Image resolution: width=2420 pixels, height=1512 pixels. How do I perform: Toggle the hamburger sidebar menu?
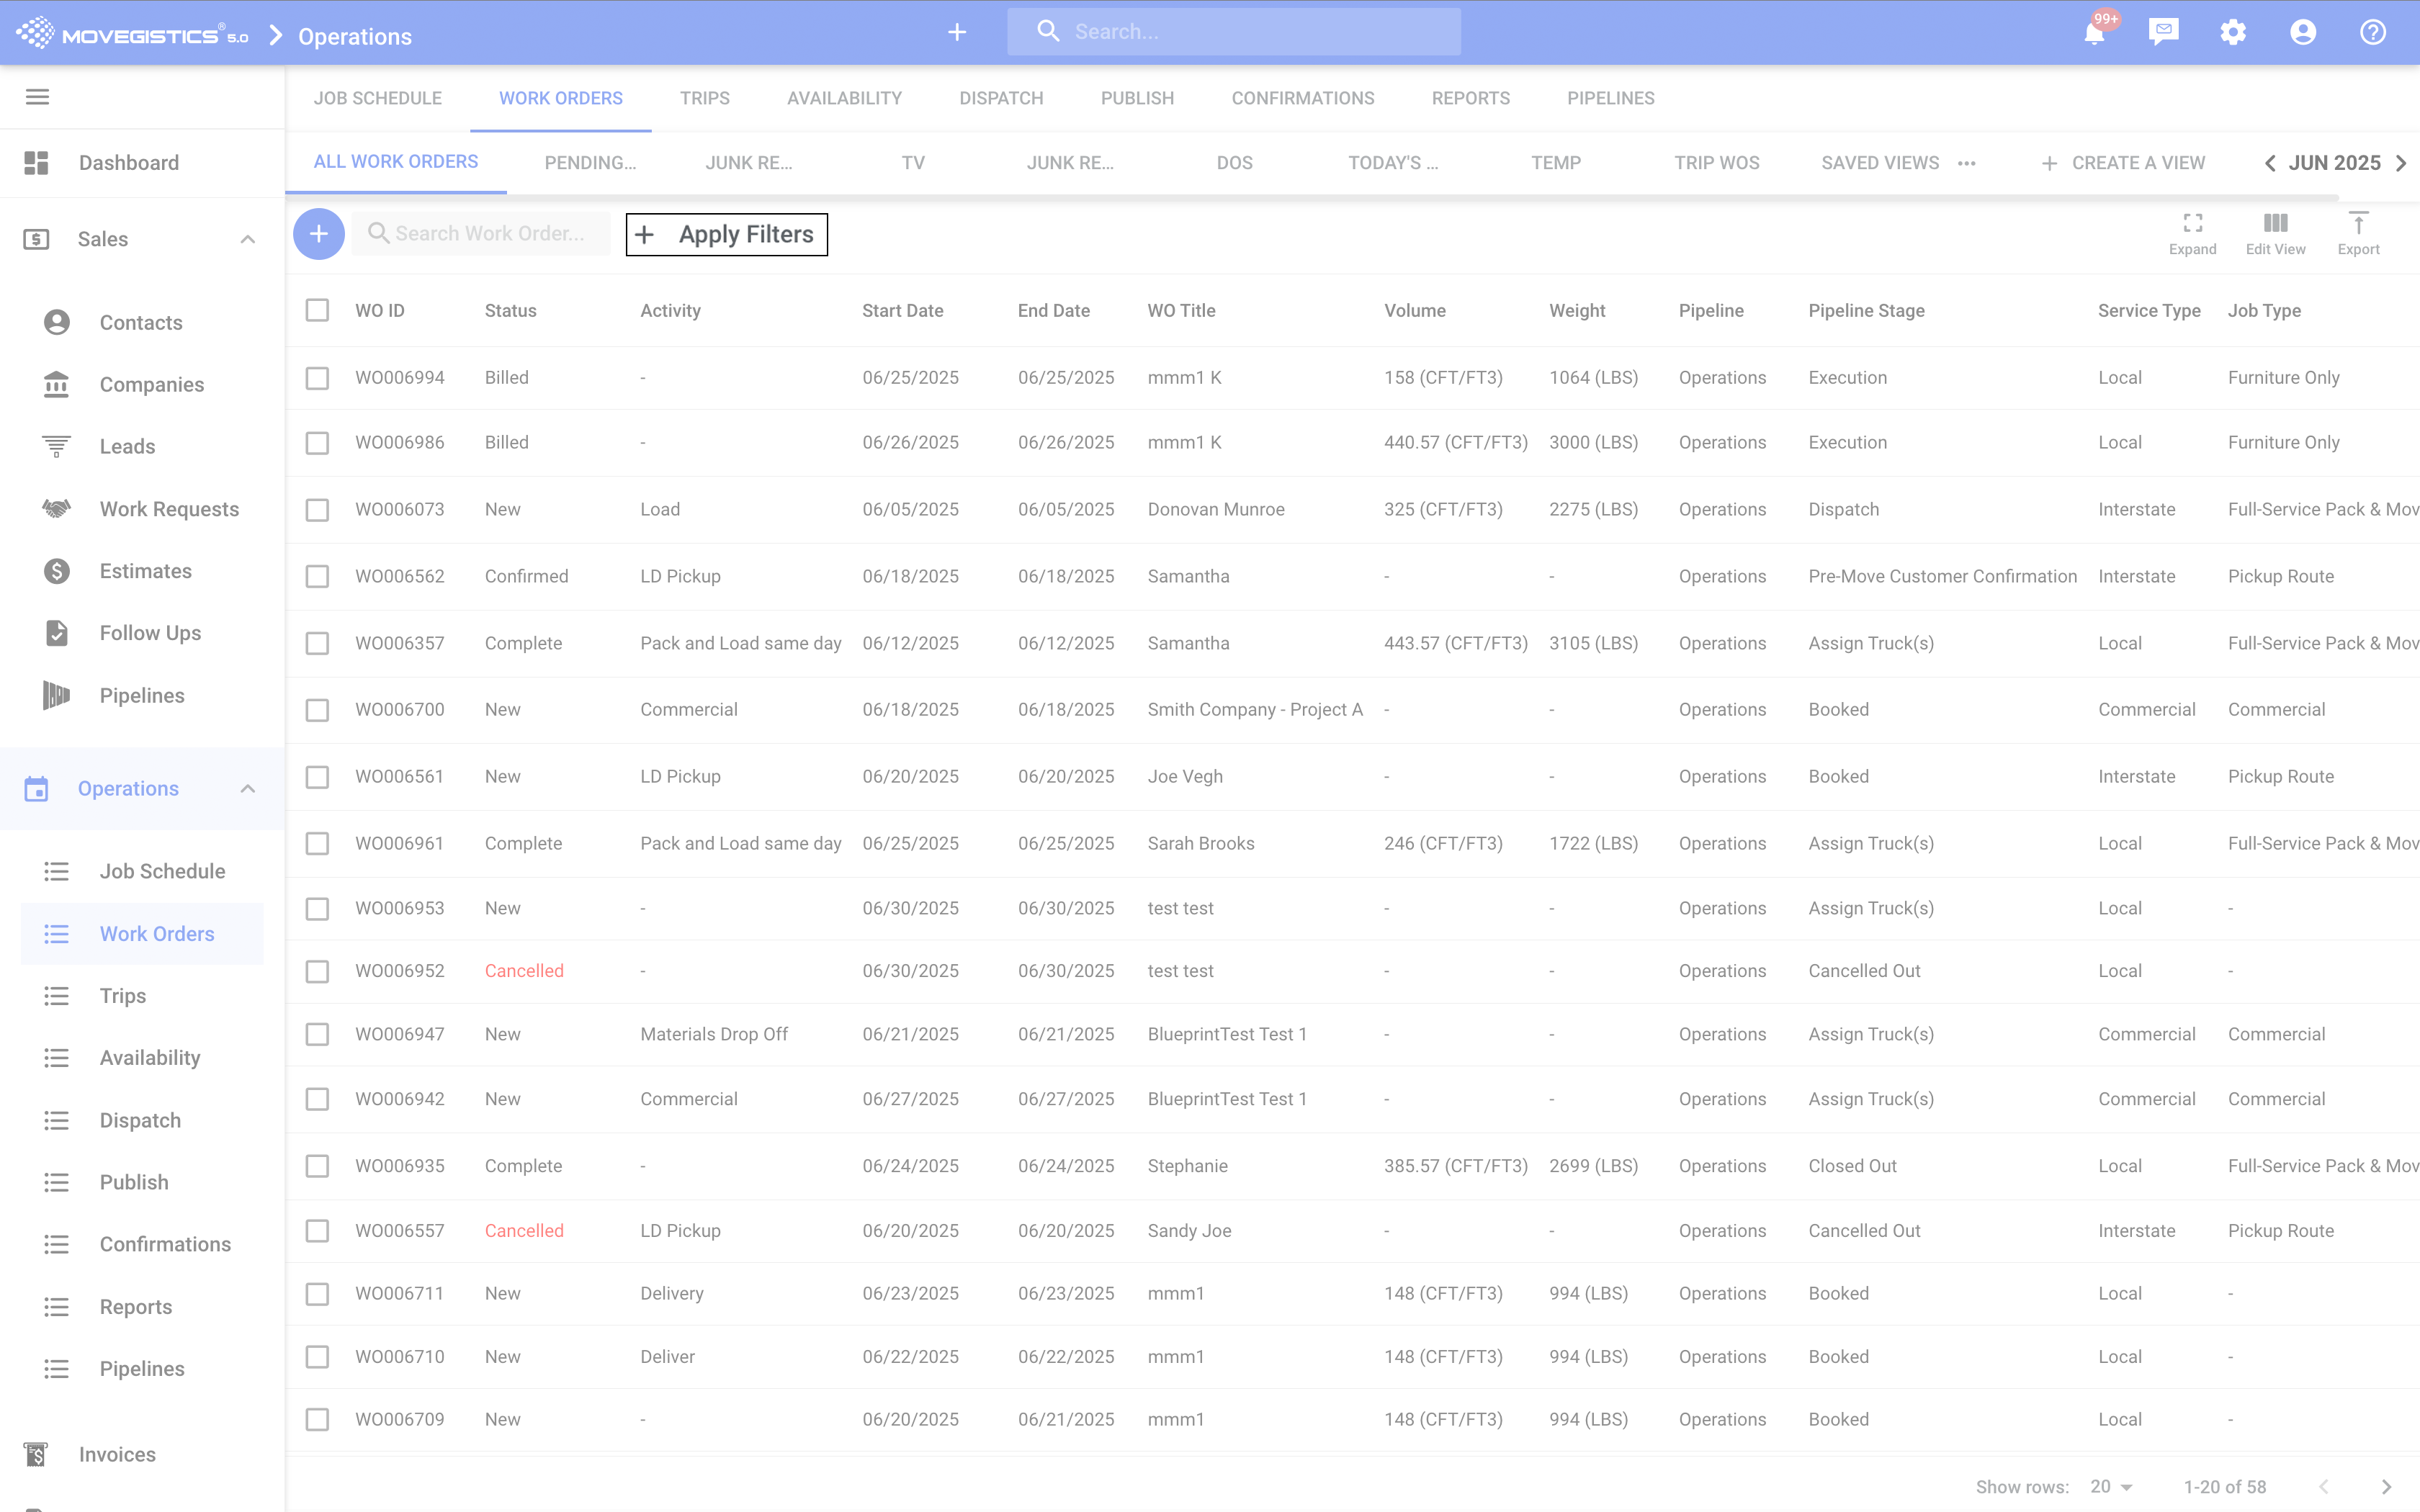37,97
